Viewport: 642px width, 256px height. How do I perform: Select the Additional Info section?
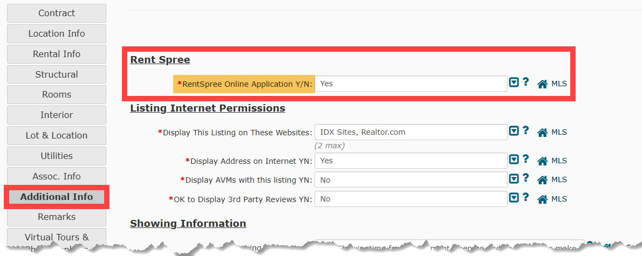[57, 197]
